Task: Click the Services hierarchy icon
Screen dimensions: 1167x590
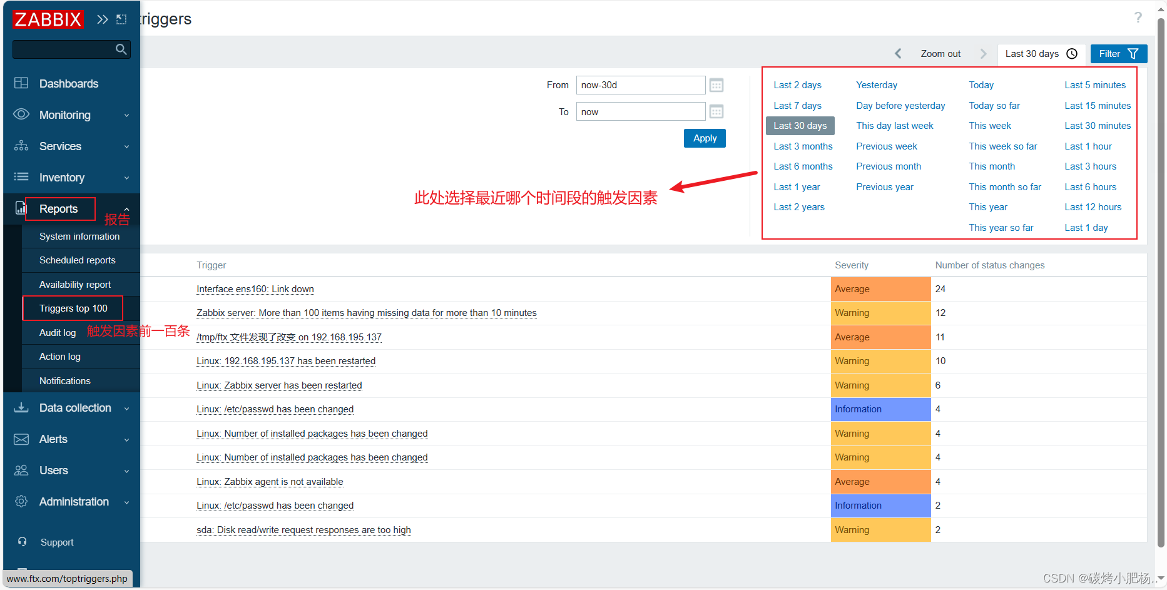Action: coord(21,146)
